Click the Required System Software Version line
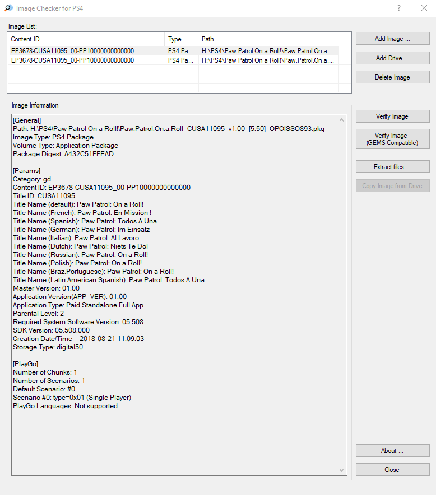 78,322
